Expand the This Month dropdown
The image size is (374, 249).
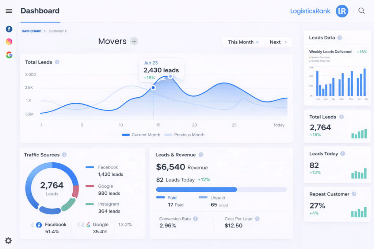point(243,42)
